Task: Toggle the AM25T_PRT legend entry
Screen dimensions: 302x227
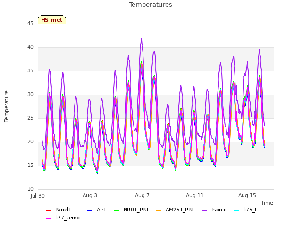Action: point(175,210)
